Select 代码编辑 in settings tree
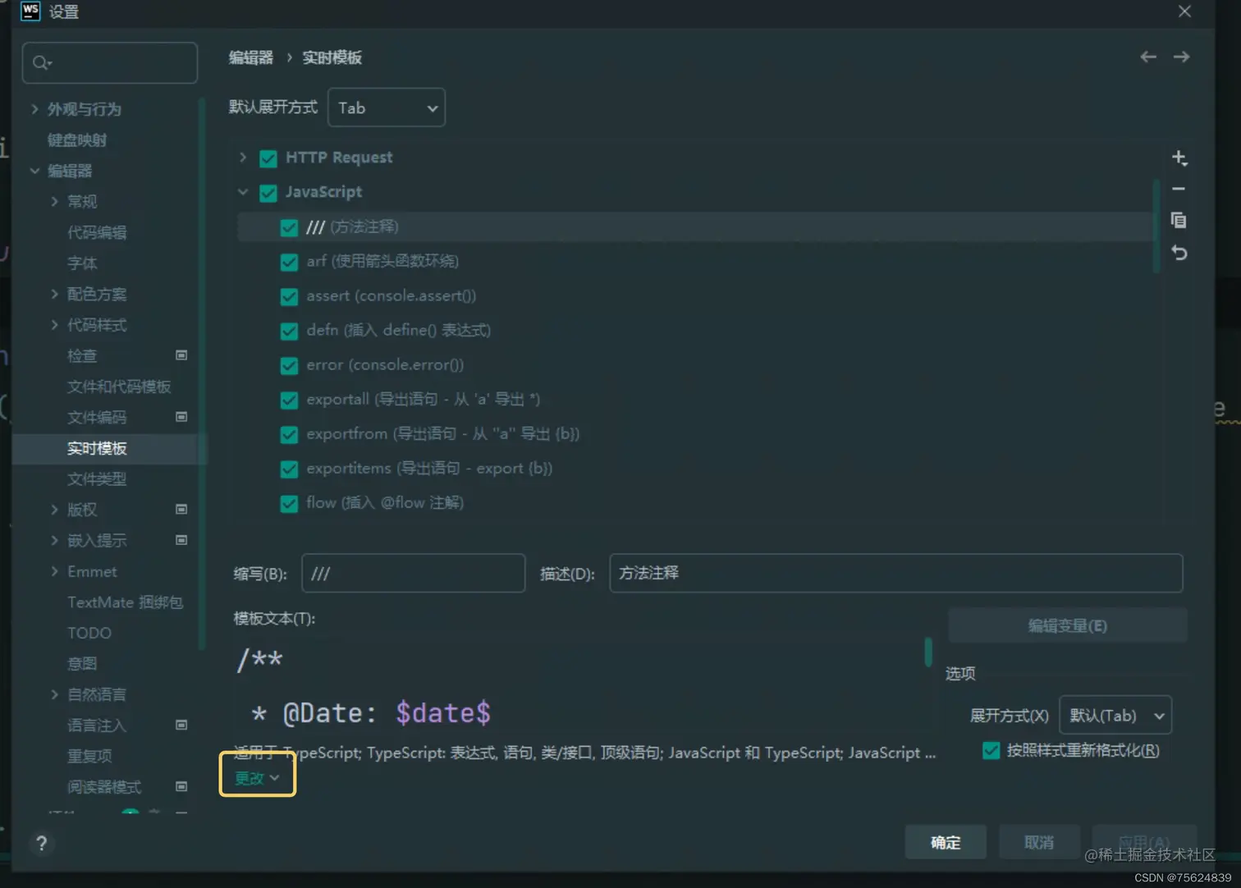Viewport: 1241px width, 888px height. (x=97, y=232)
